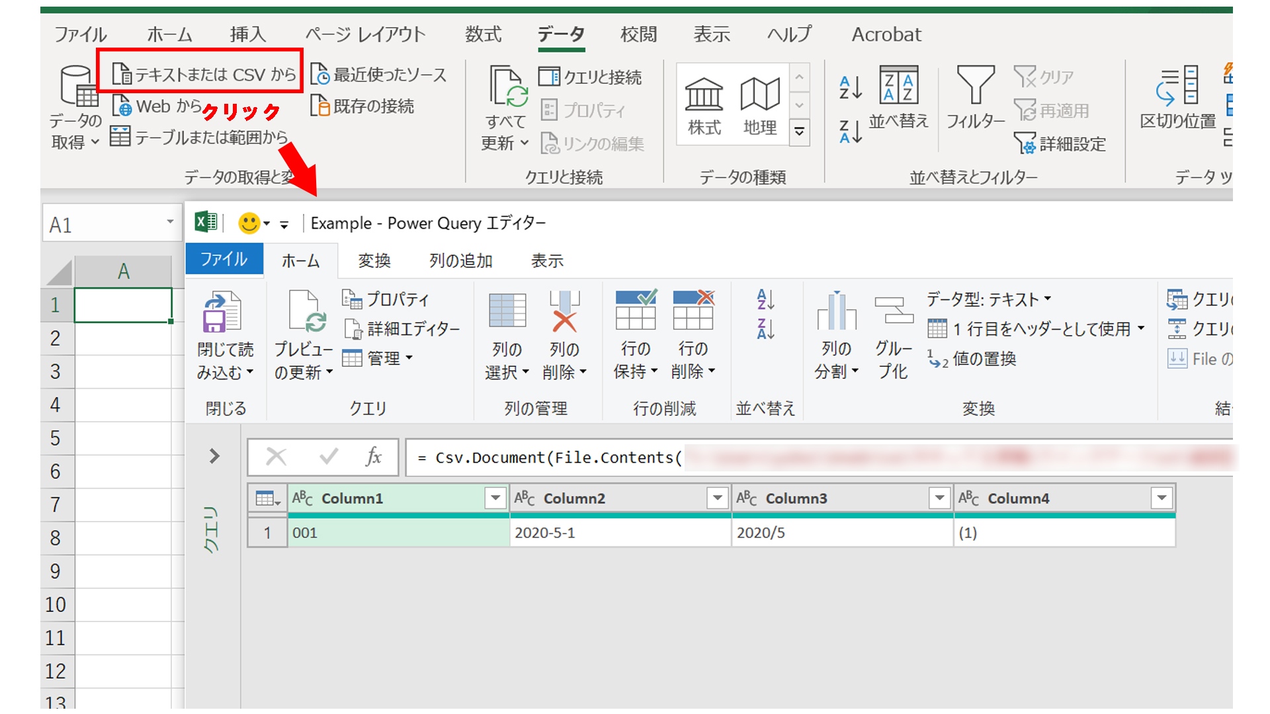Viewport: 1270px width, 714px height.
Task: Switch to Power Query 変換 tab
Action: pos(374,260)
